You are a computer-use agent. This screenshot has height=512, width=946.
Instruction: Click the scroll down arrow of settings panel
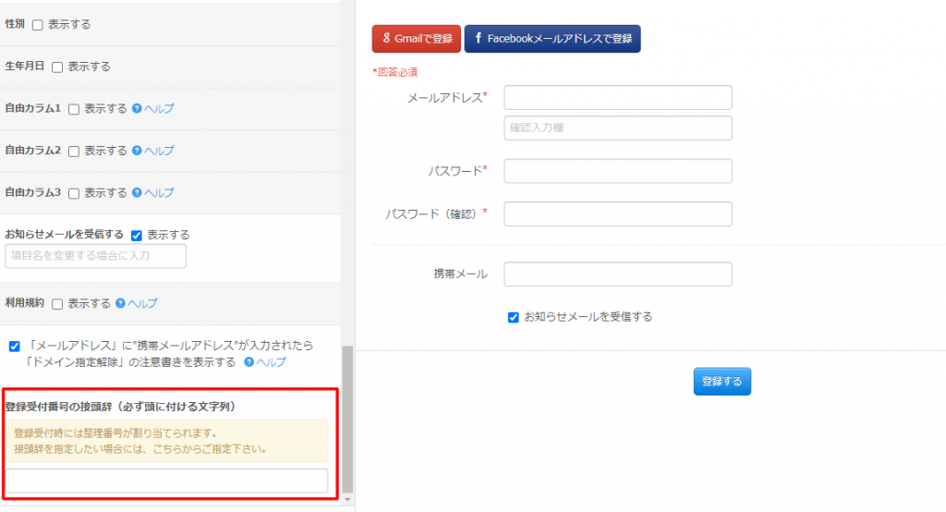(x=347, y=500)
